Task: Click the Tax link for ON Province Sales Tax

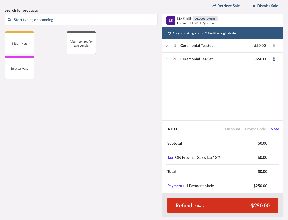Action: click(170, 157)
